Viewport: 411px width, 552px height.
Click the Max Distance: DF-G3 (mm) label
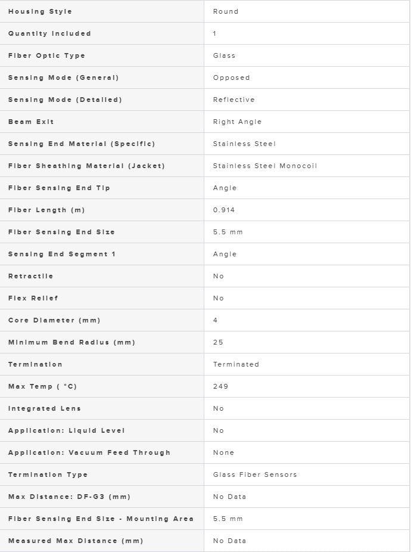[69, 497]
